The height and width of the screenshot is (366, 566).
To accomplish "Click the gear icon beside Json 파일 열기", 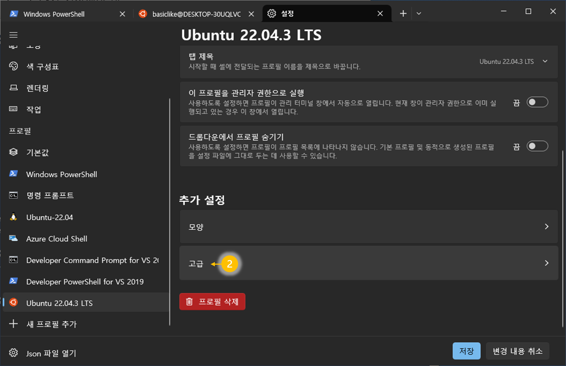I will click(13, 353).
